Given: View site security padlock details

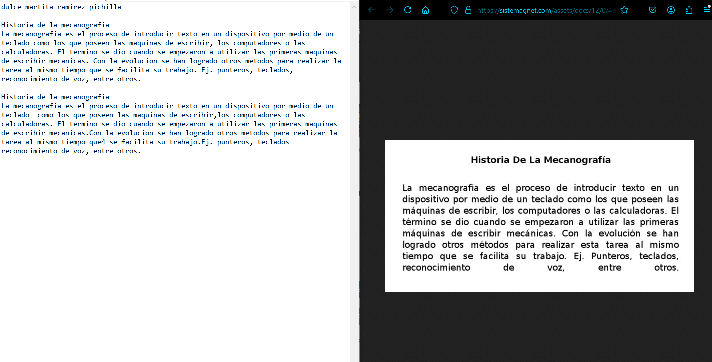Looking at the screenshot, I should [x=468, y=10].
